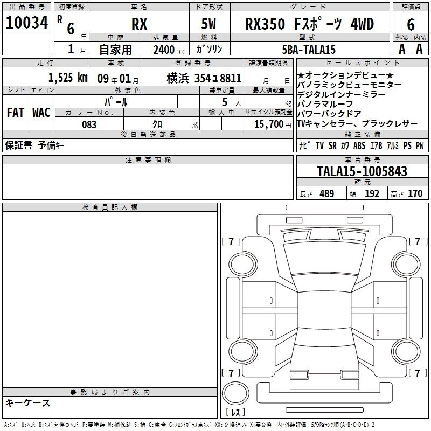Click the chassis number TALA15-1005843

click(x=362, y=172)
